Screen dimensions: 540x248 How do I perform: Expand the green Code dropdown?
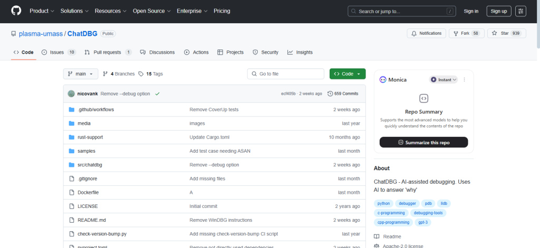click(348, 74)
